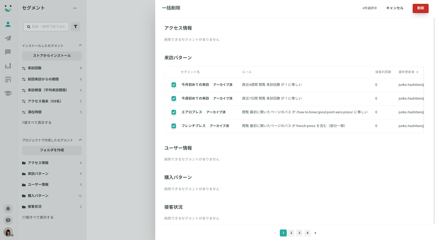Screen dimensions: 435x240
Task: Click 7個すべて表示する link
Action: 37,123
